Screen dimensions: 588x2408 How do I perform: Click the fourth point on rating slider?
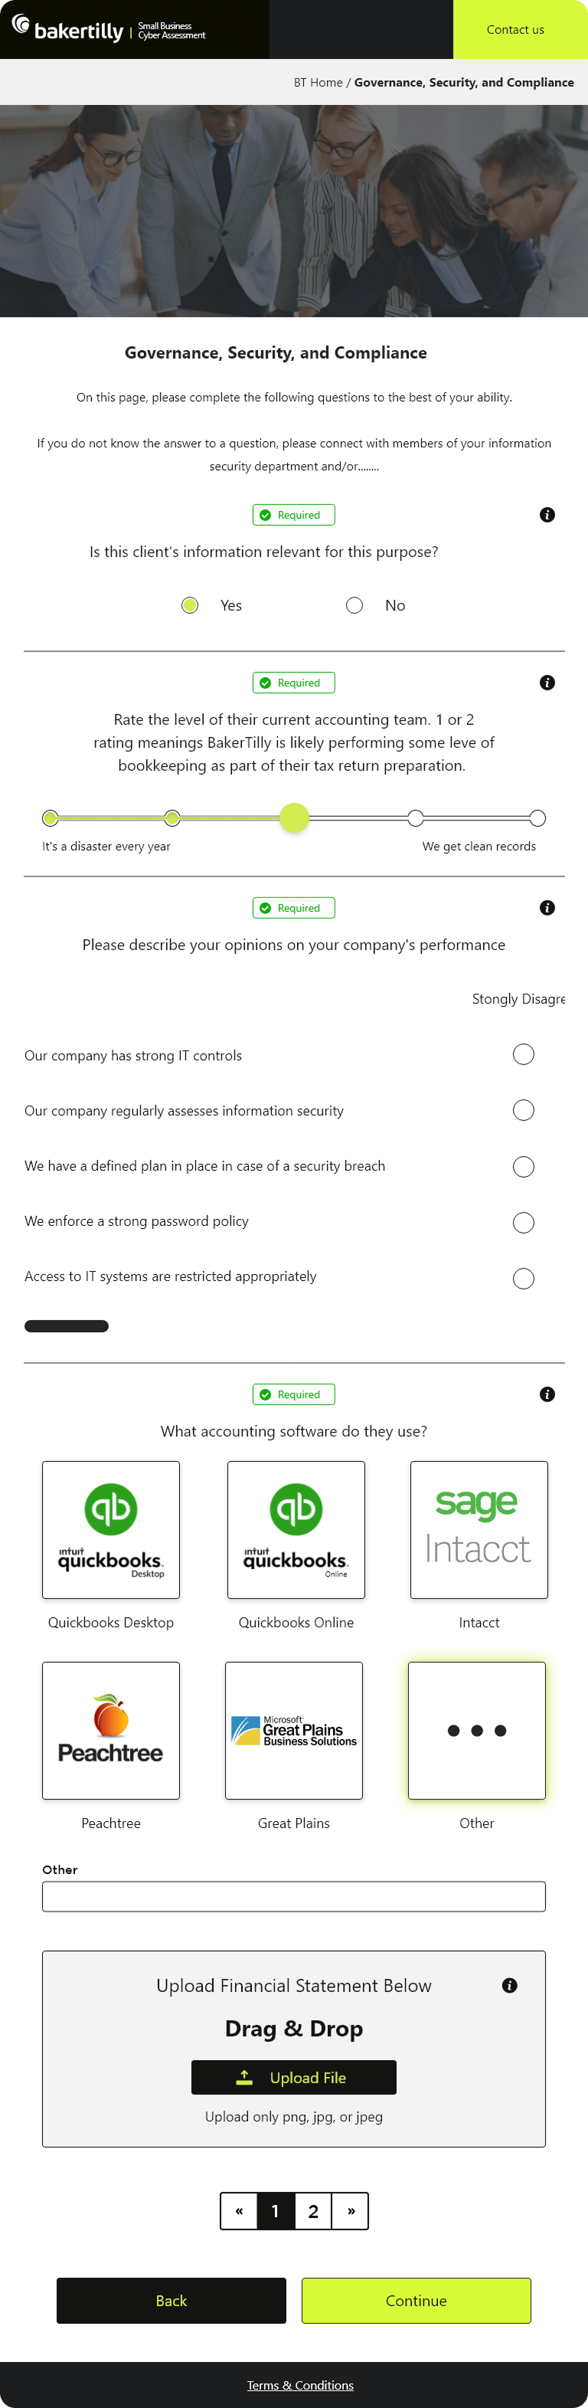click(x=415, y=818)
